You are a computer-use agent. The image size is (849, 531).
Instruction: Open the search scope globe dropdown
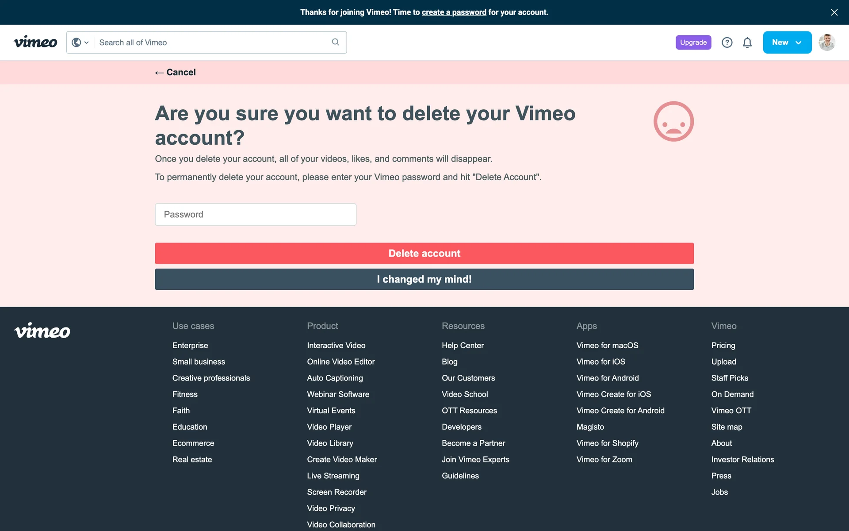[80, 42]
